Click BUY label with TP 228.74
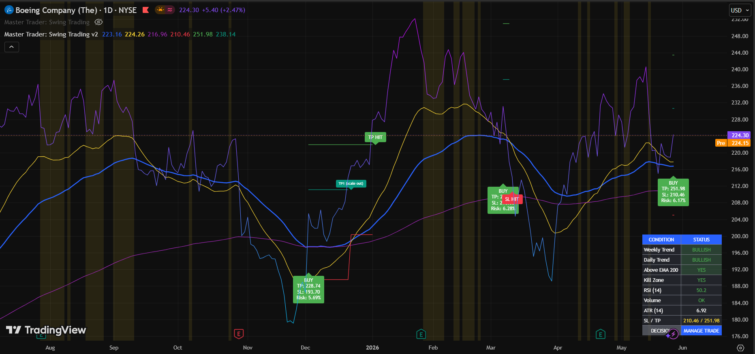Image resolution: width=755 pixels, height=354 pixels. pos(308,289)
